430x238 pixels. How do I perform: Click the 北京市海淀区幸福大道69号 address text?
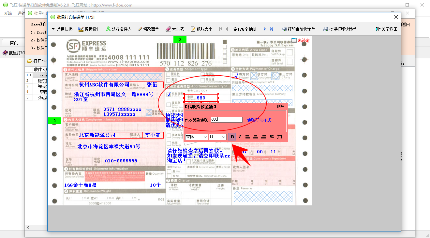[x=109, y=146]
